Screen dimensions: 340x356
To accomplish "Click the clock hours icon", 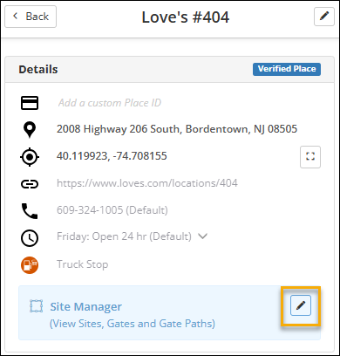I will (30, 238).
